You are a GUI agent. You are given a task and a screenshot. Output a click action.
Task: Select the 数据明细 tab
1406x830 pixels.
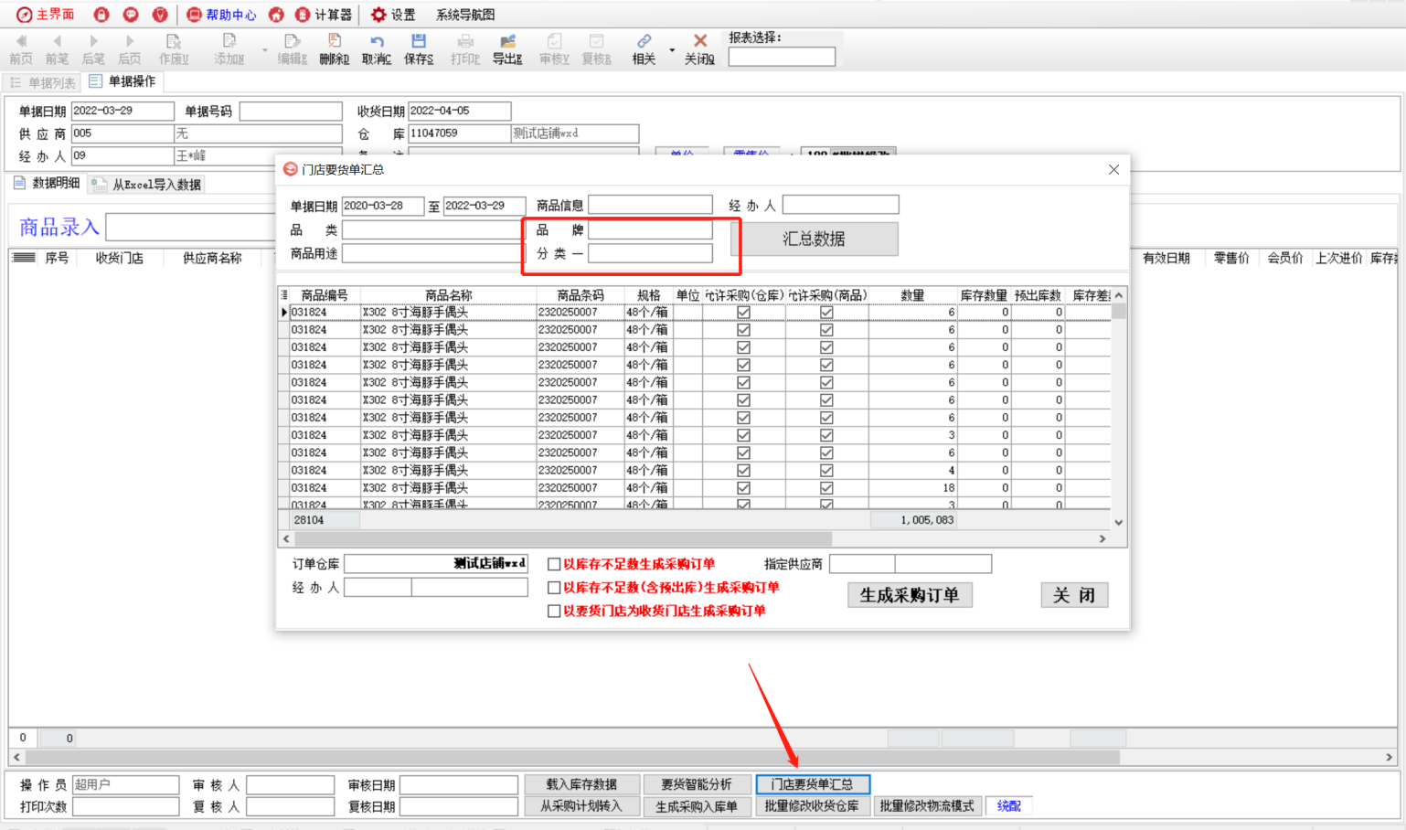(48, 184)
